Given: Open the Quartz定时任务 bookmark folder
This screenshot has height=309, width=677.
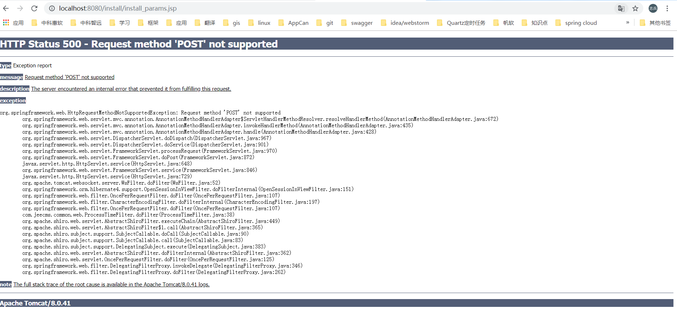Looking at the screenshot, I should pyautogui.click(x=461, y=23).
